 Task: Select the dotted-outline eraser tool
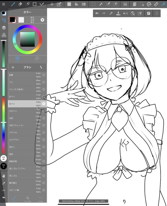pos(27,4)
